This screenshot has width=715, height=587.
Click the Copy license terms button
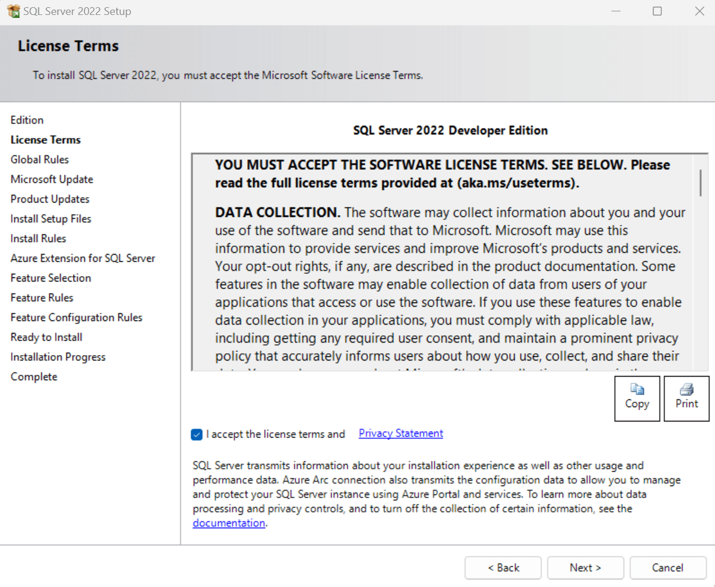coord(637,399)
